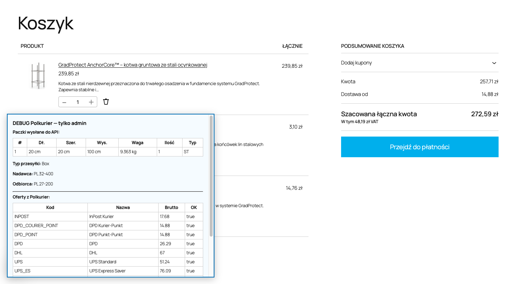
Task: Click the PODSUMOWANIE KOSZYKA heading
Action: coord(373,46)
